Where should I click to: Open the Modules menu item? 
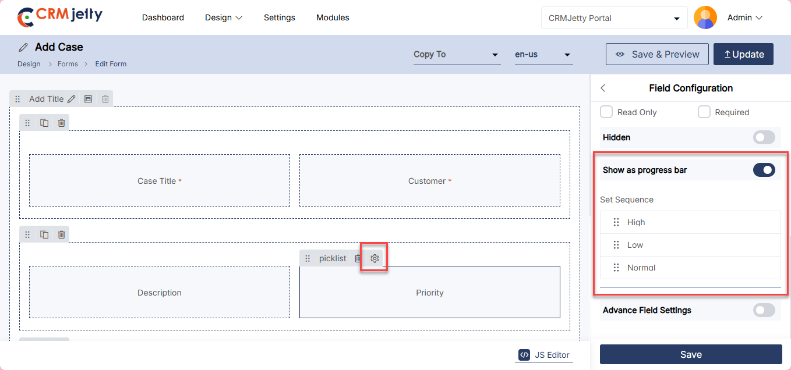point(333,17)
